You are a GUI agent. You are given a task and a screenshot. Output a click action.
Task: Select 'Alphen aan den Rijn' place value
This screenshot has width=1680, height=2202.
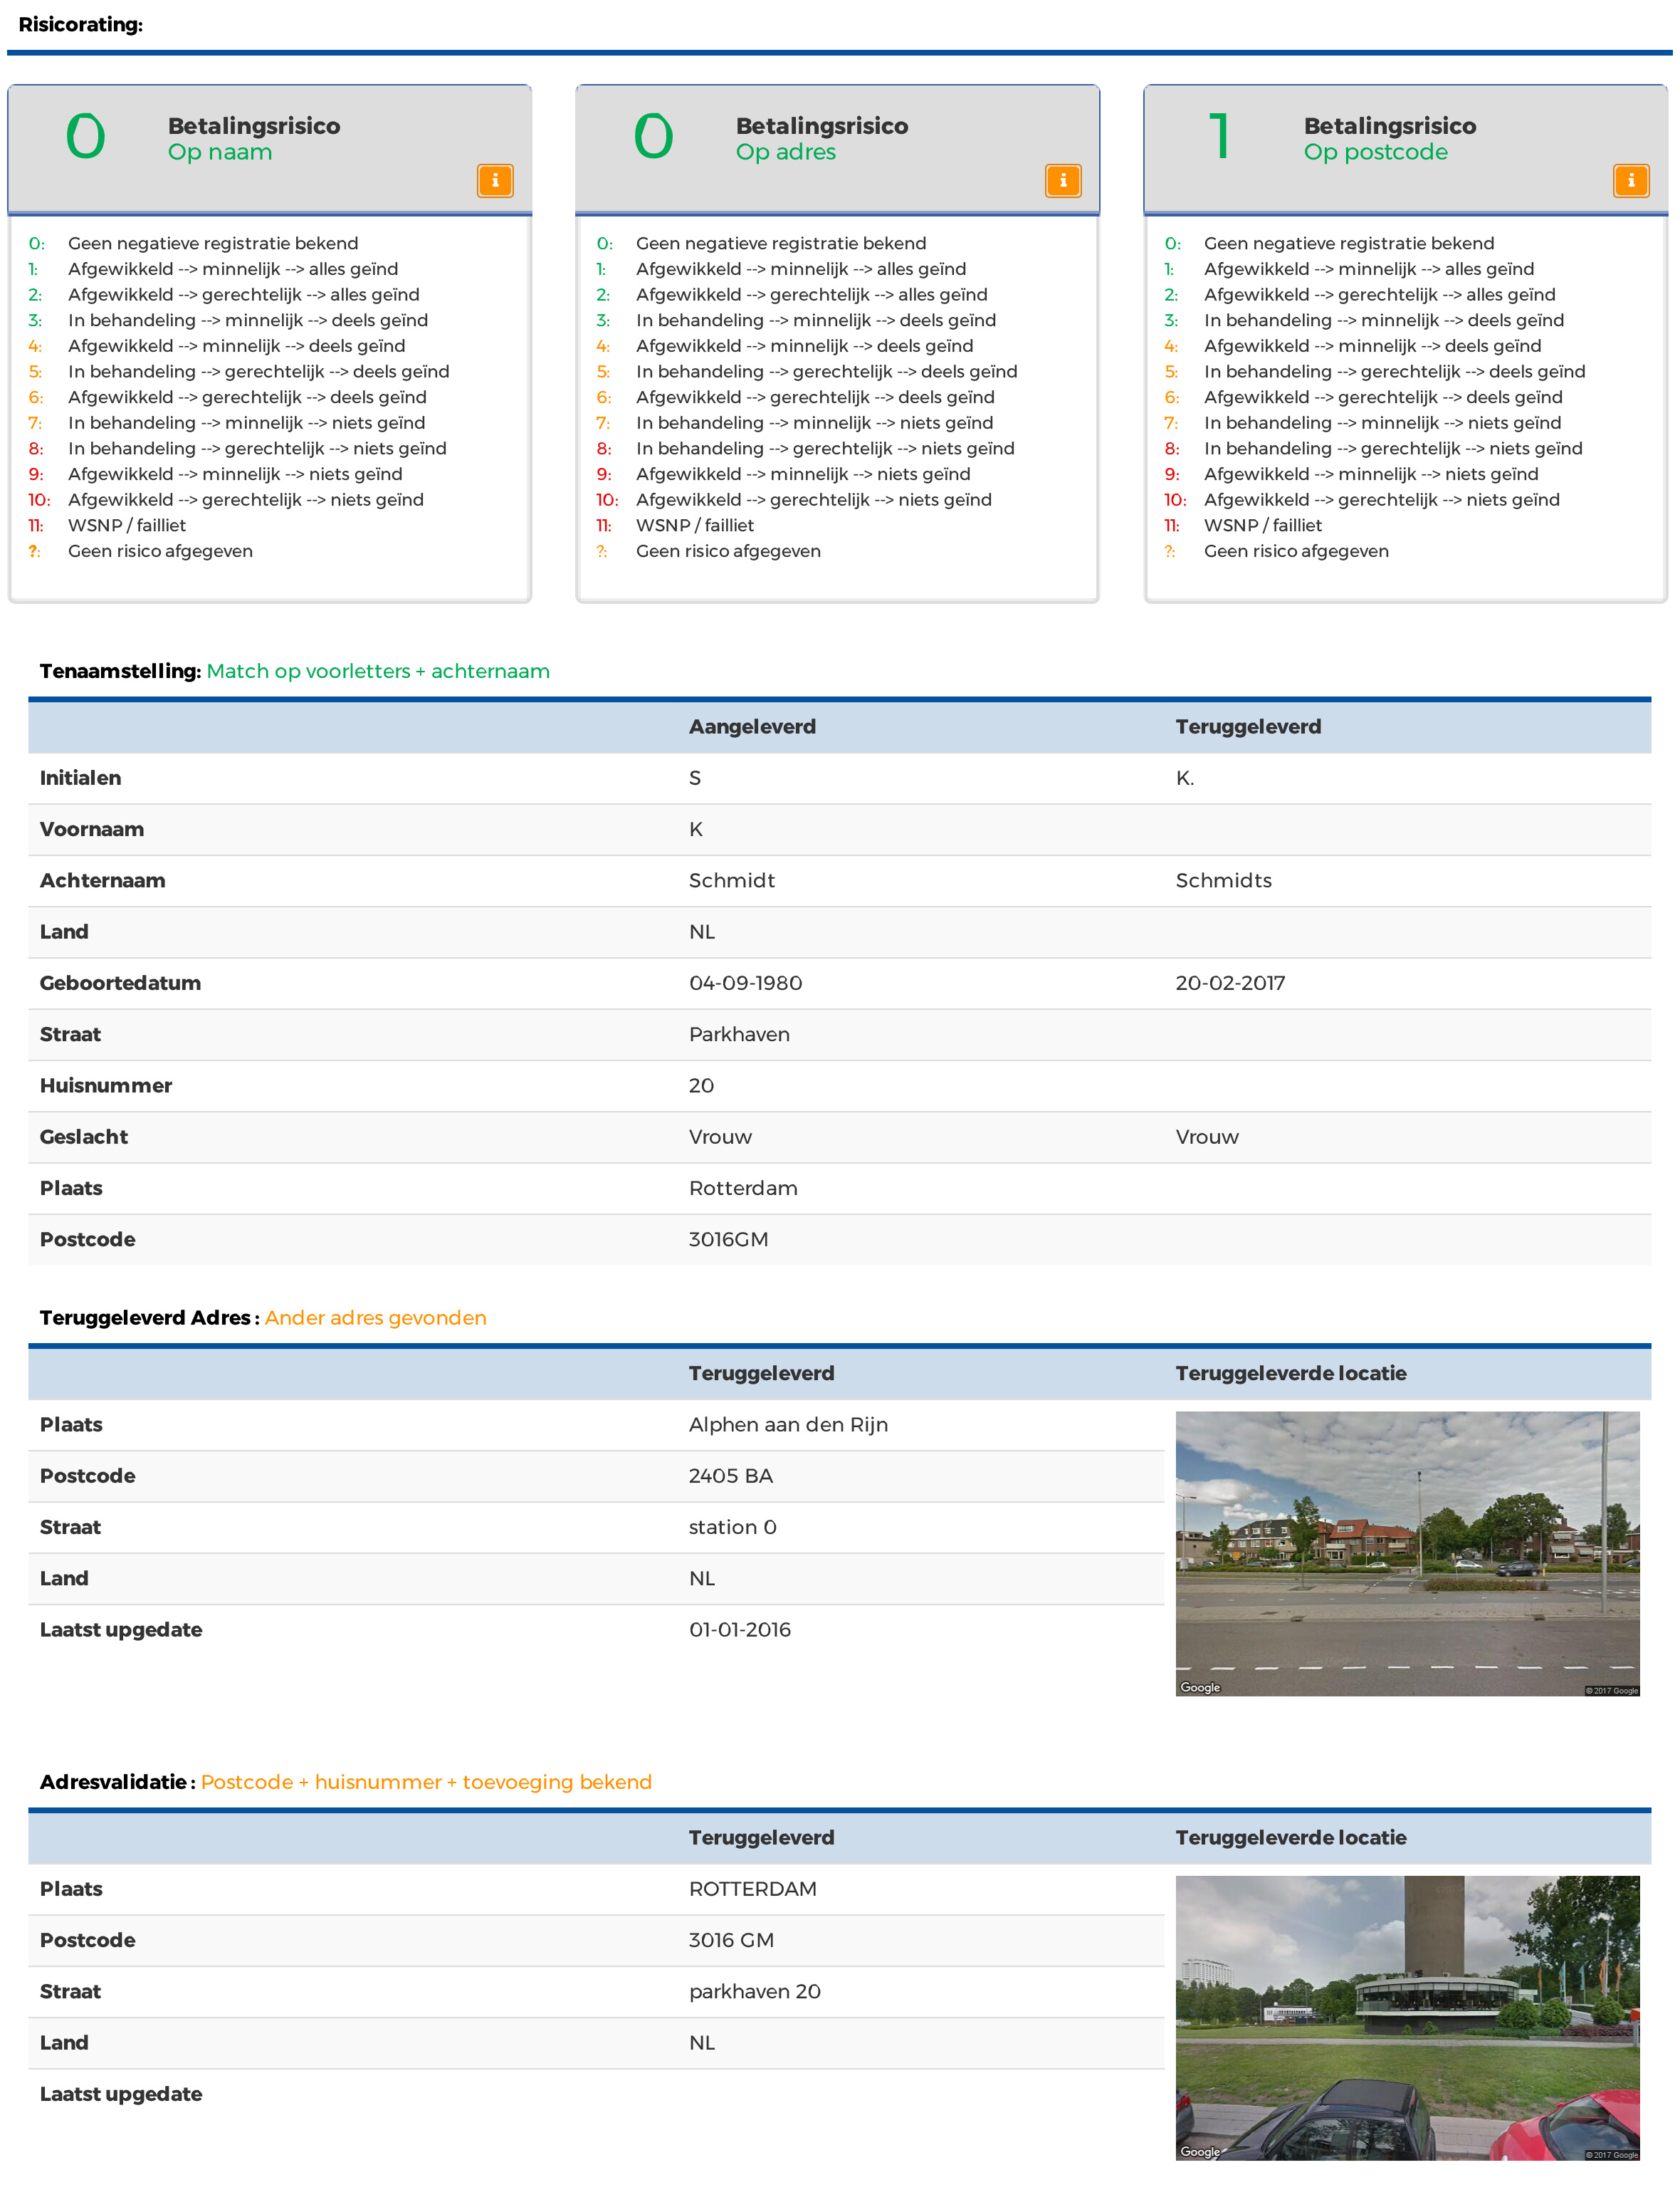[788, 1424]
